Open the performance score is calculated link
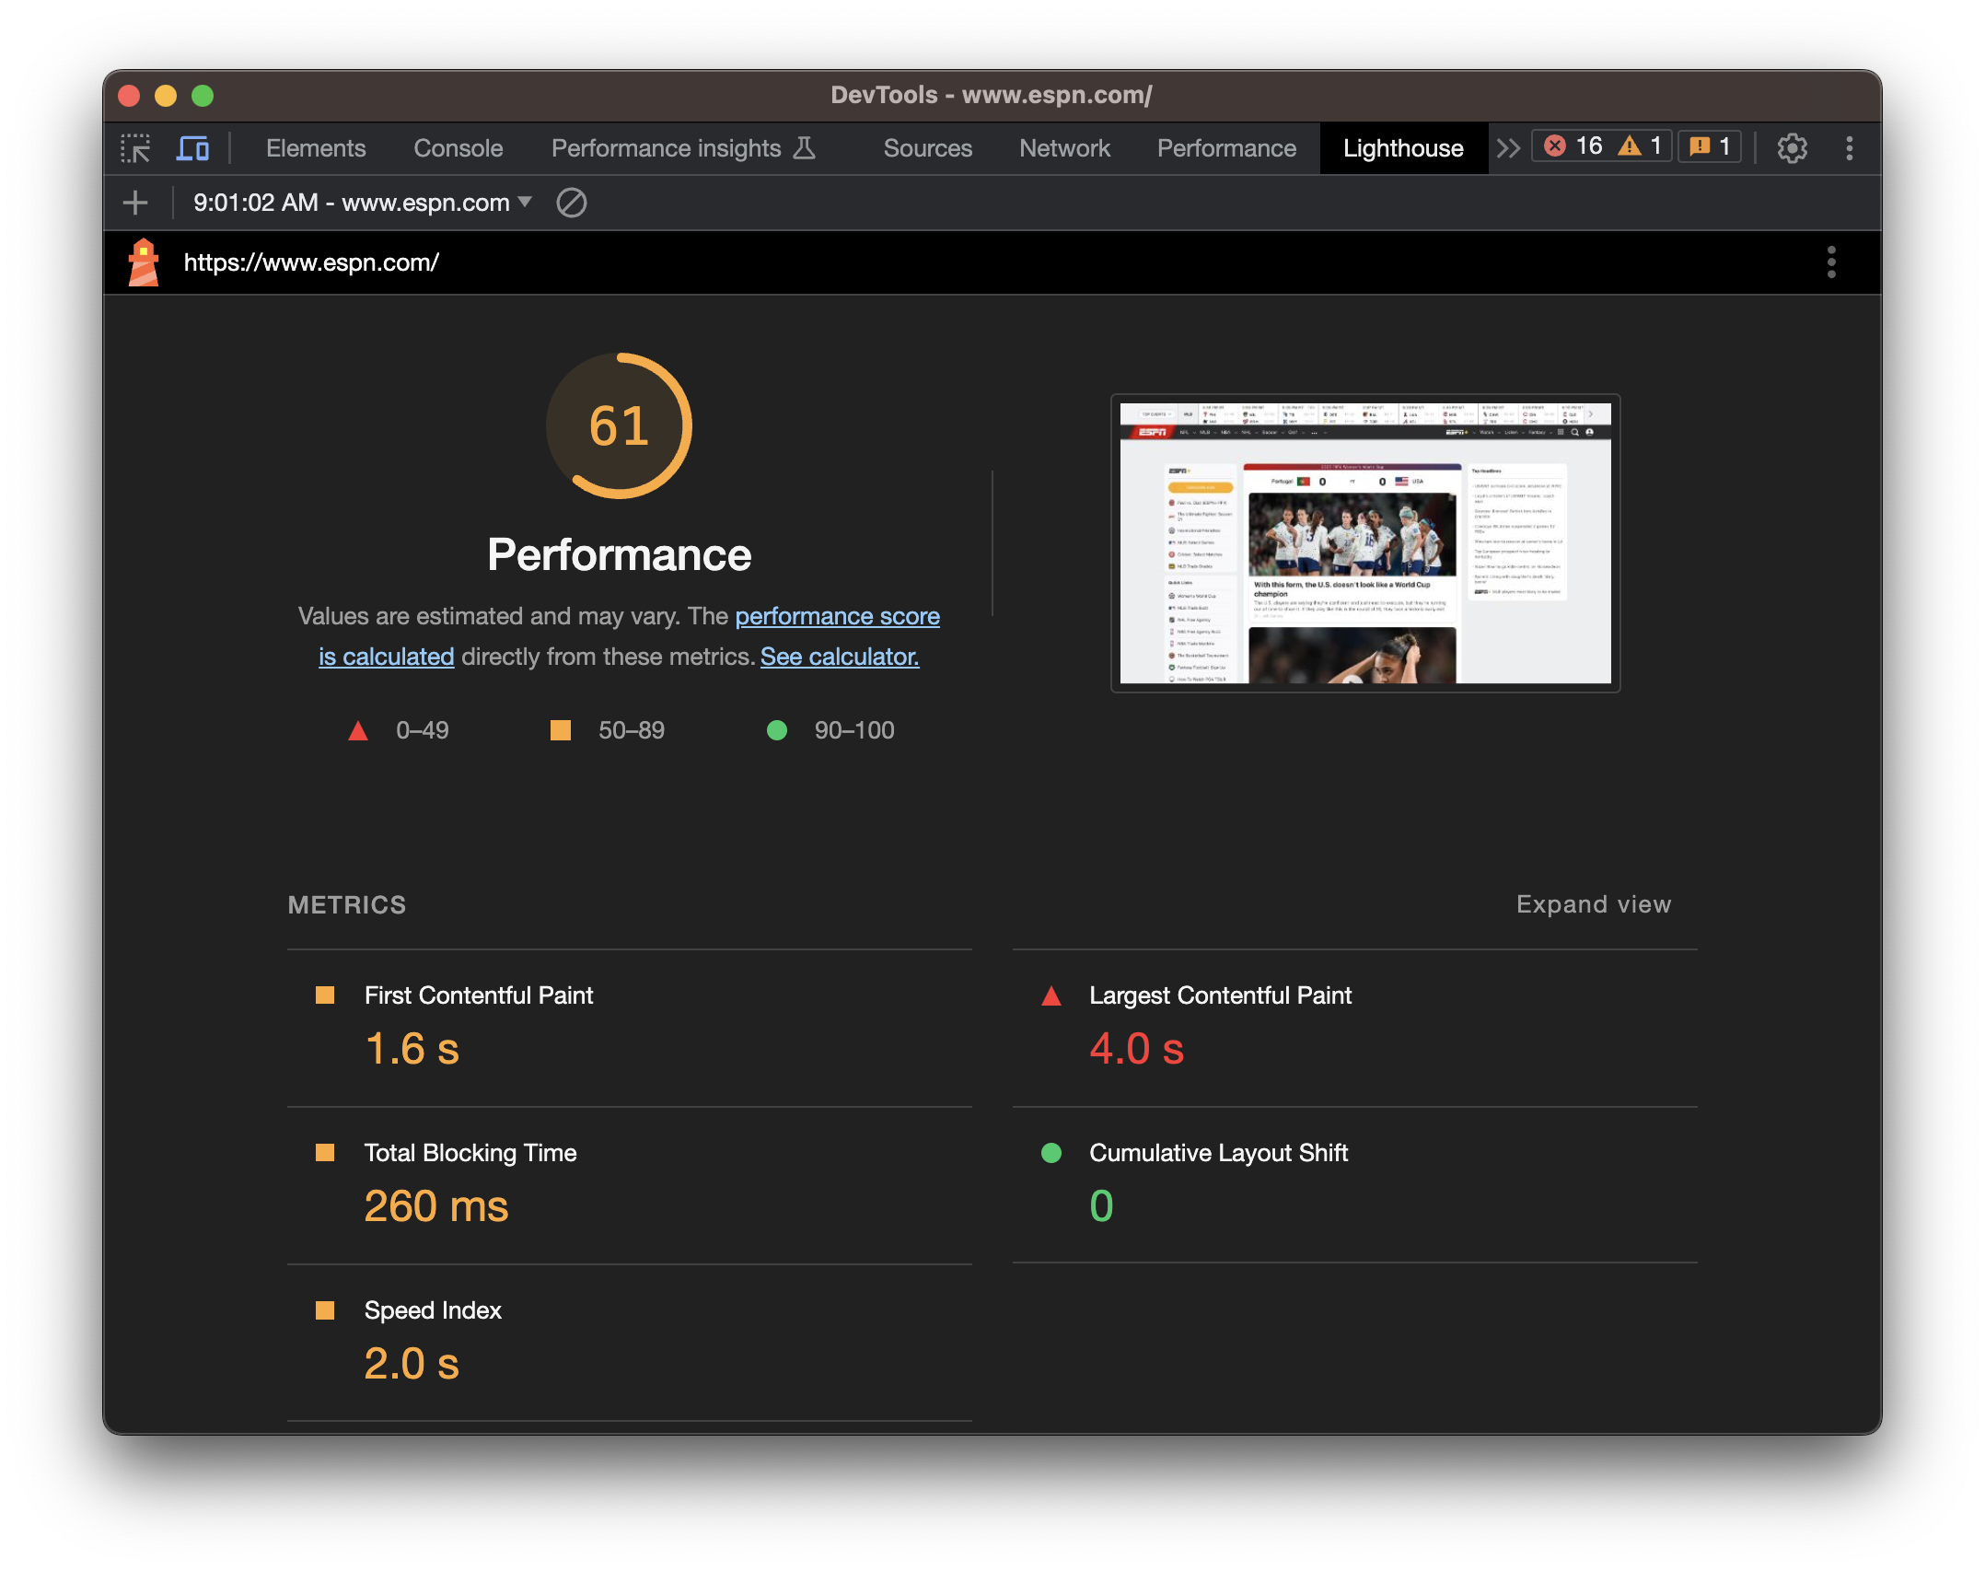 837,616
